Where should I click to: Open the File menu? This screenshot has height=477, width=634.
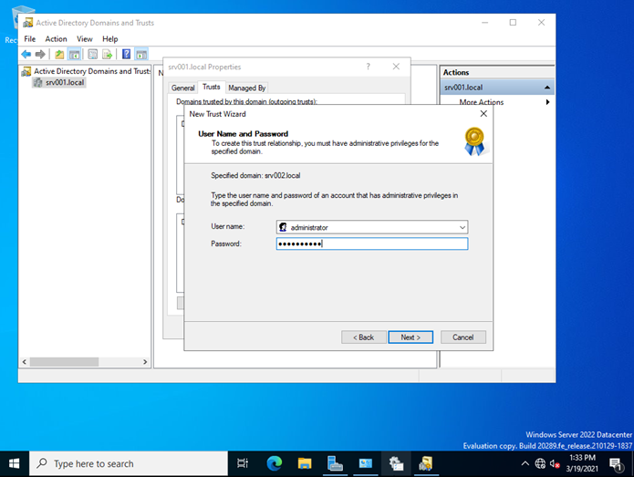point(29,39)
